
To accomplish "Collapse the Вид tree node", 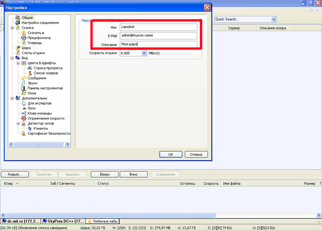I will [12, 58].
